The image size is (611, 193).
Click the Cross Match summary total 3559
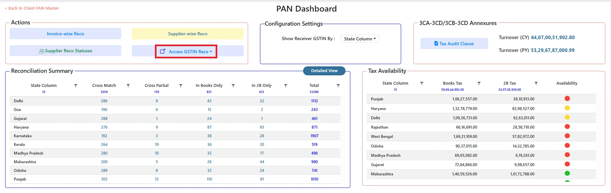104,92
